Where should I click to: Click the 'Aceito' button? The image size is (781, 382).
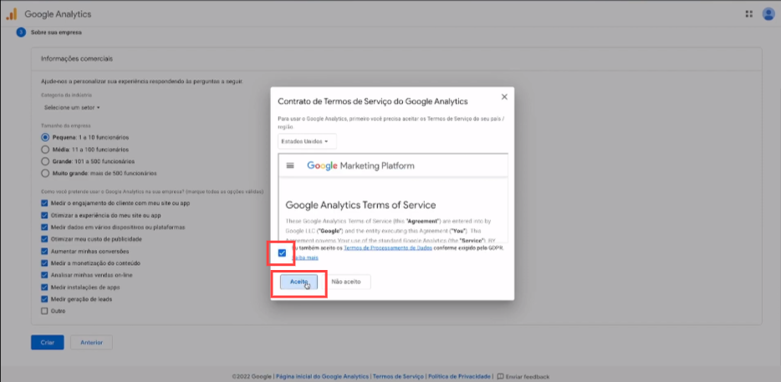click(299, 283)
